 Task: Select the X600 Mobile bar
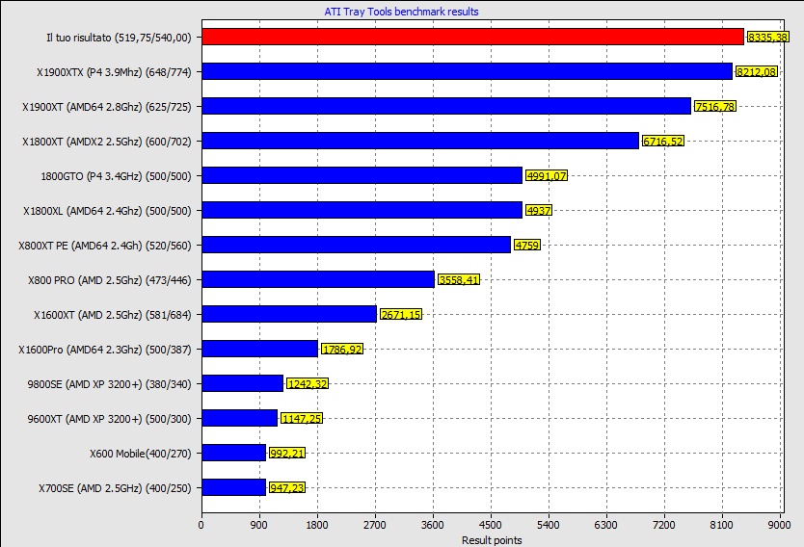(233, 453)
